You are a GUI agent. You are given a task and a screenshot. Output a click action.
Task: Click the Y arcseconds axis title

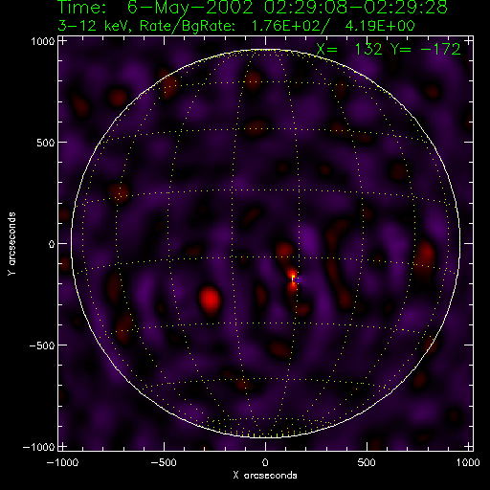[11, 243]
